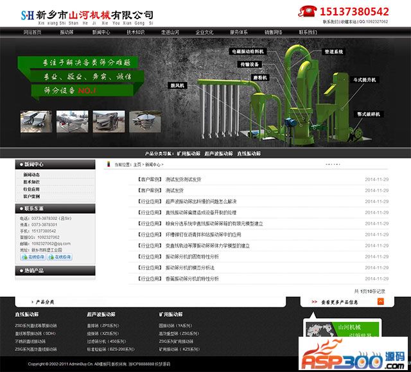This screenshot has height=372, width=411.
Task: Open 高效重型筛（ZSG系列）footer link
Action: point(179,334)
